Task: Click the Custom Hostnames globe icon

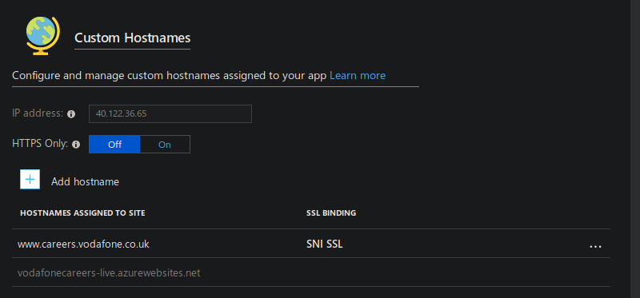Action: 43,36
